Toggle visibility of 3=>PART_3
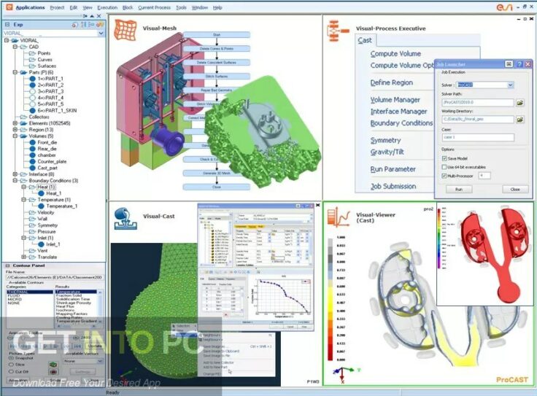Screen dimensions: 537x396 (x=33, y=91)
